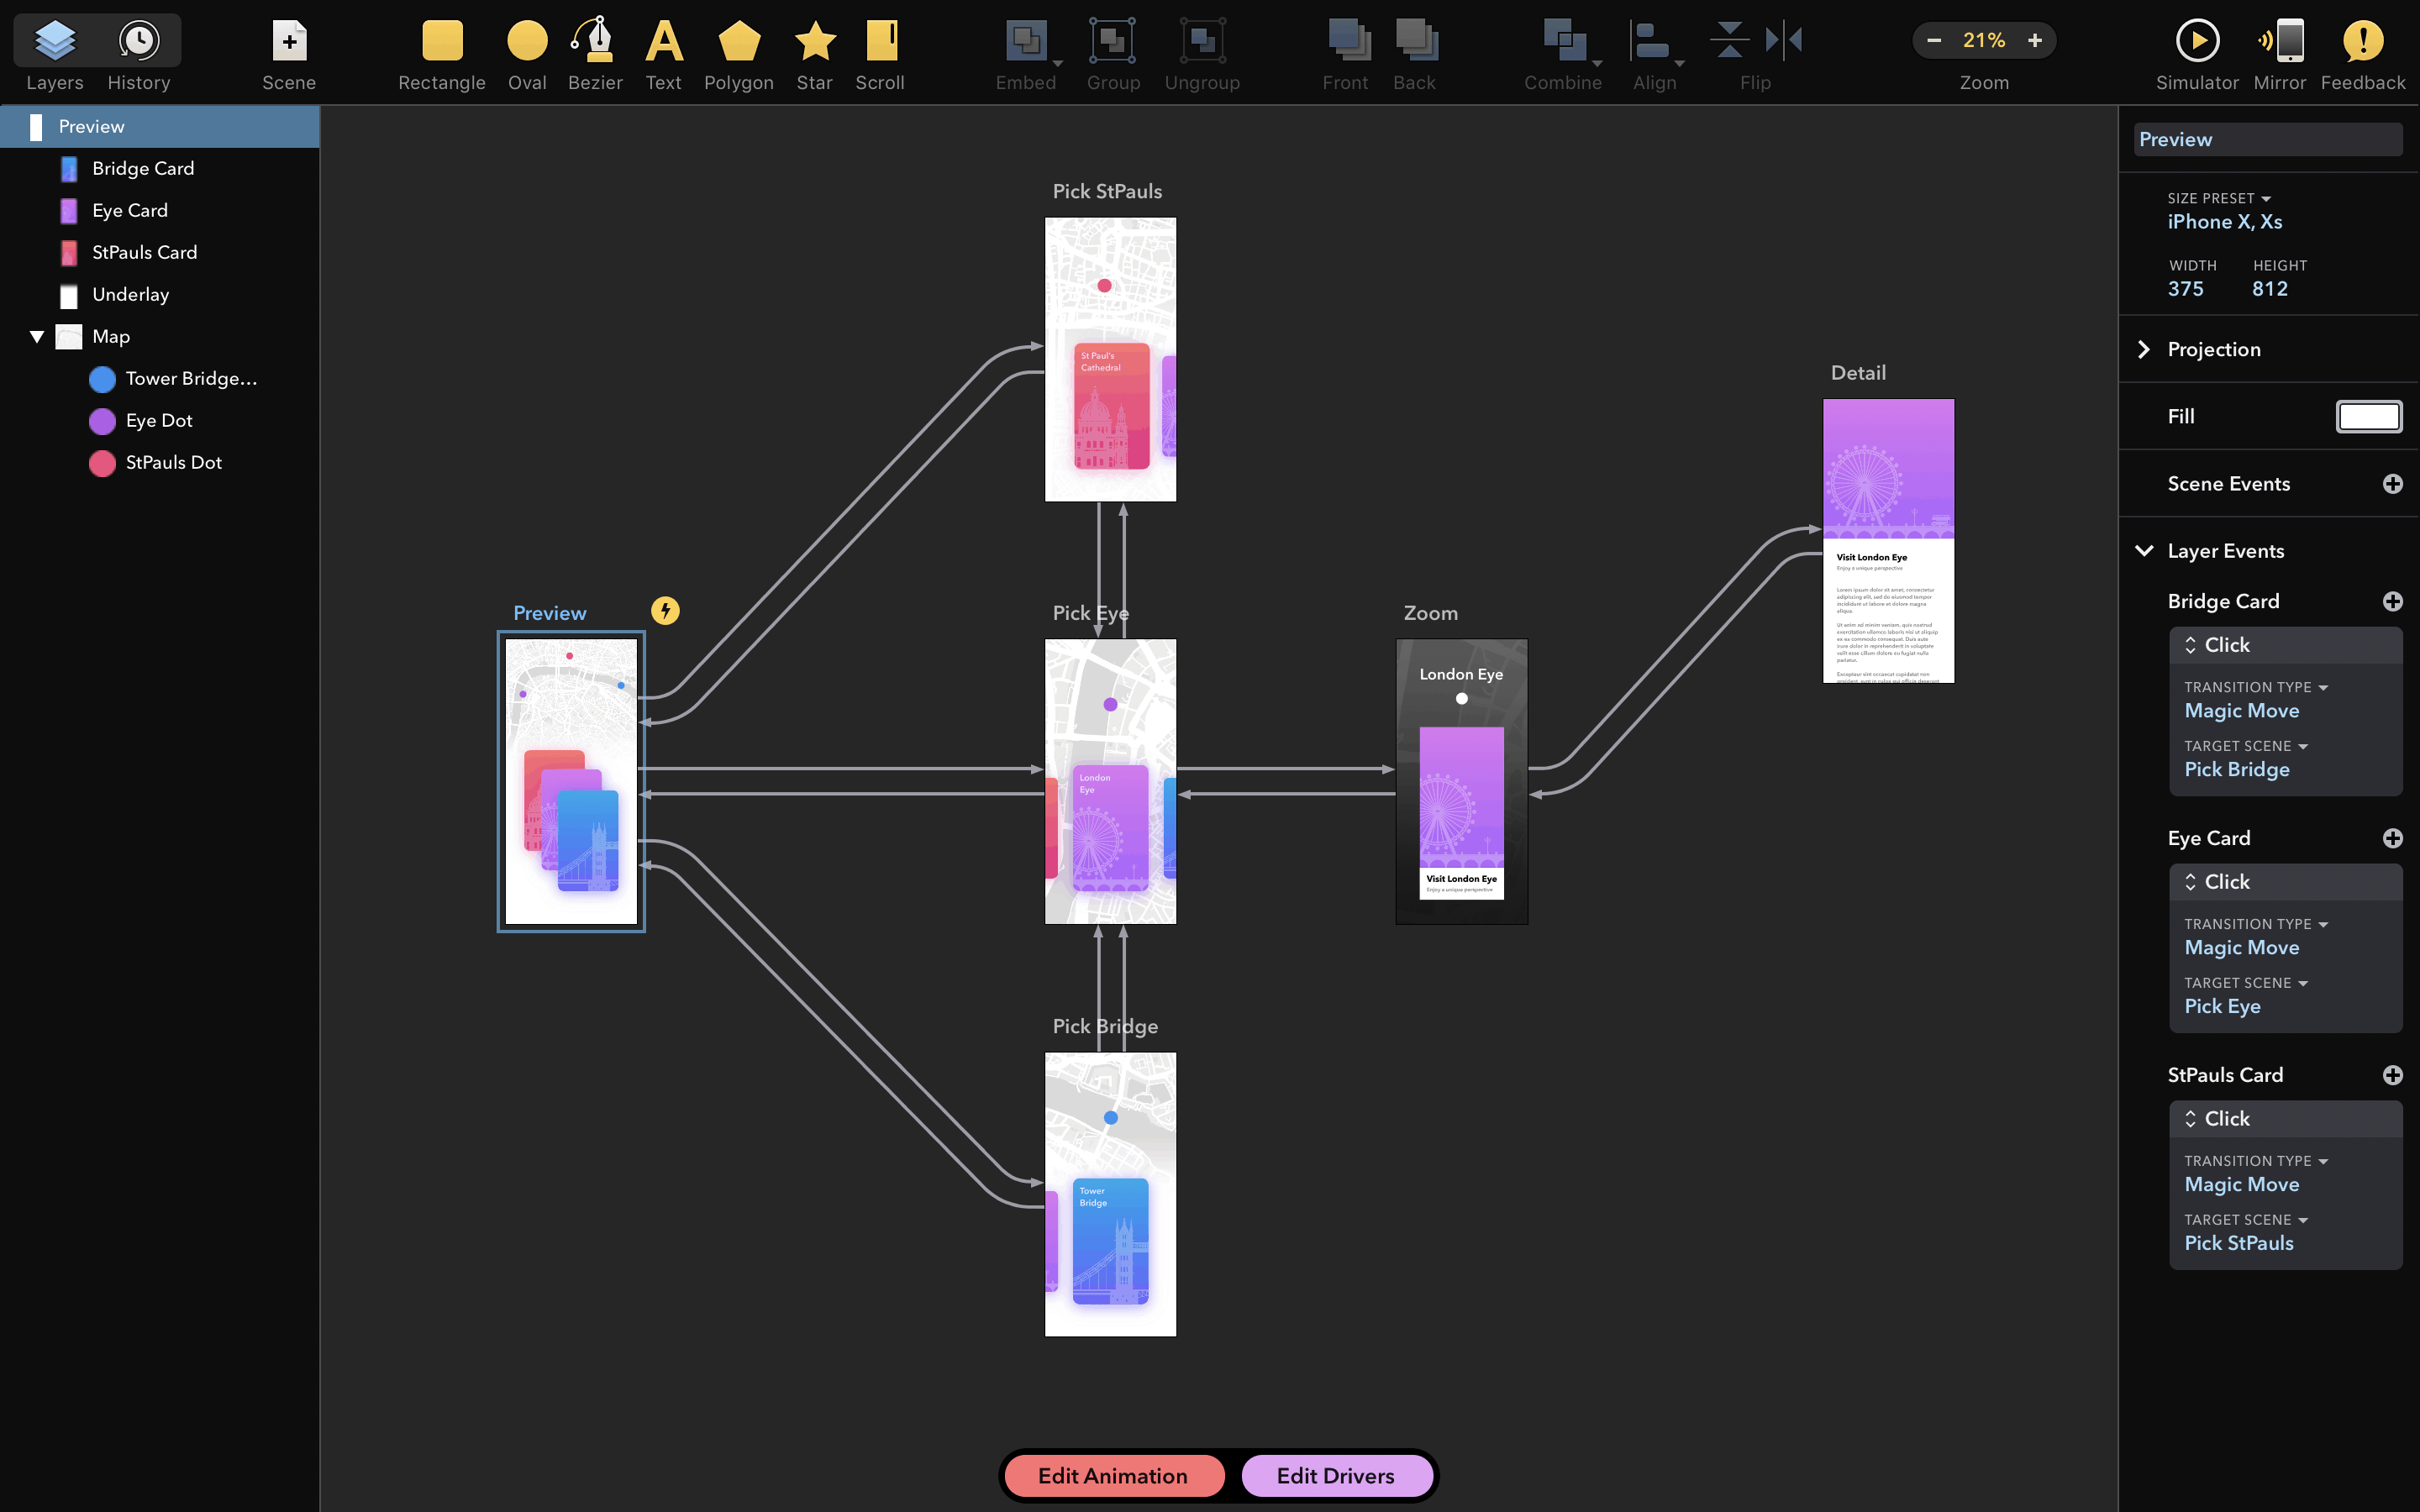Select the Star tool
The image size is (2420, 1512).
click(812, 52)
